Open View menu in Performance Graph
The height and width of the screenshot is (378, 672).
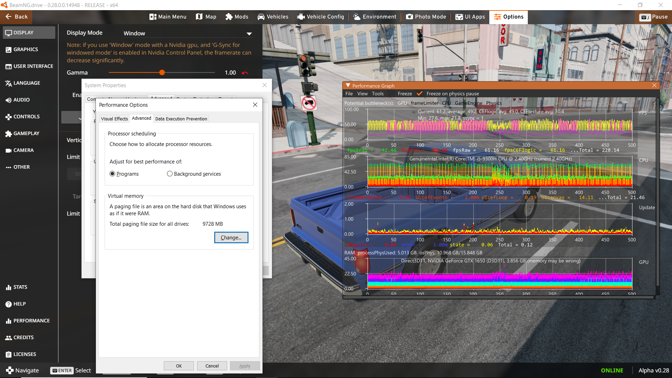coord(362,93)
